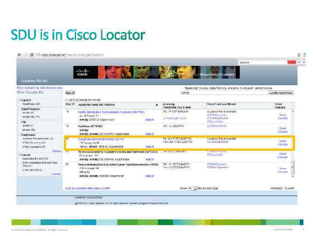315x236 pixels.
Task: Open CCNA Discovery link in KazBusa row
Action: coord(217,126)
